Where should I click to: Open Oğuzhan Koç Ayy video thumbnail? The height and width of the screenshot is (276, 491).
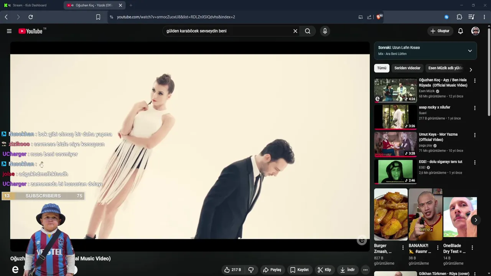tap(395, 90)
